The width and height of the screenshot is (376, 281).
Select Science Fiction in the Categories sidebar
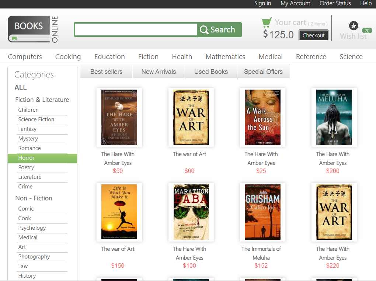tap(36, 119)
